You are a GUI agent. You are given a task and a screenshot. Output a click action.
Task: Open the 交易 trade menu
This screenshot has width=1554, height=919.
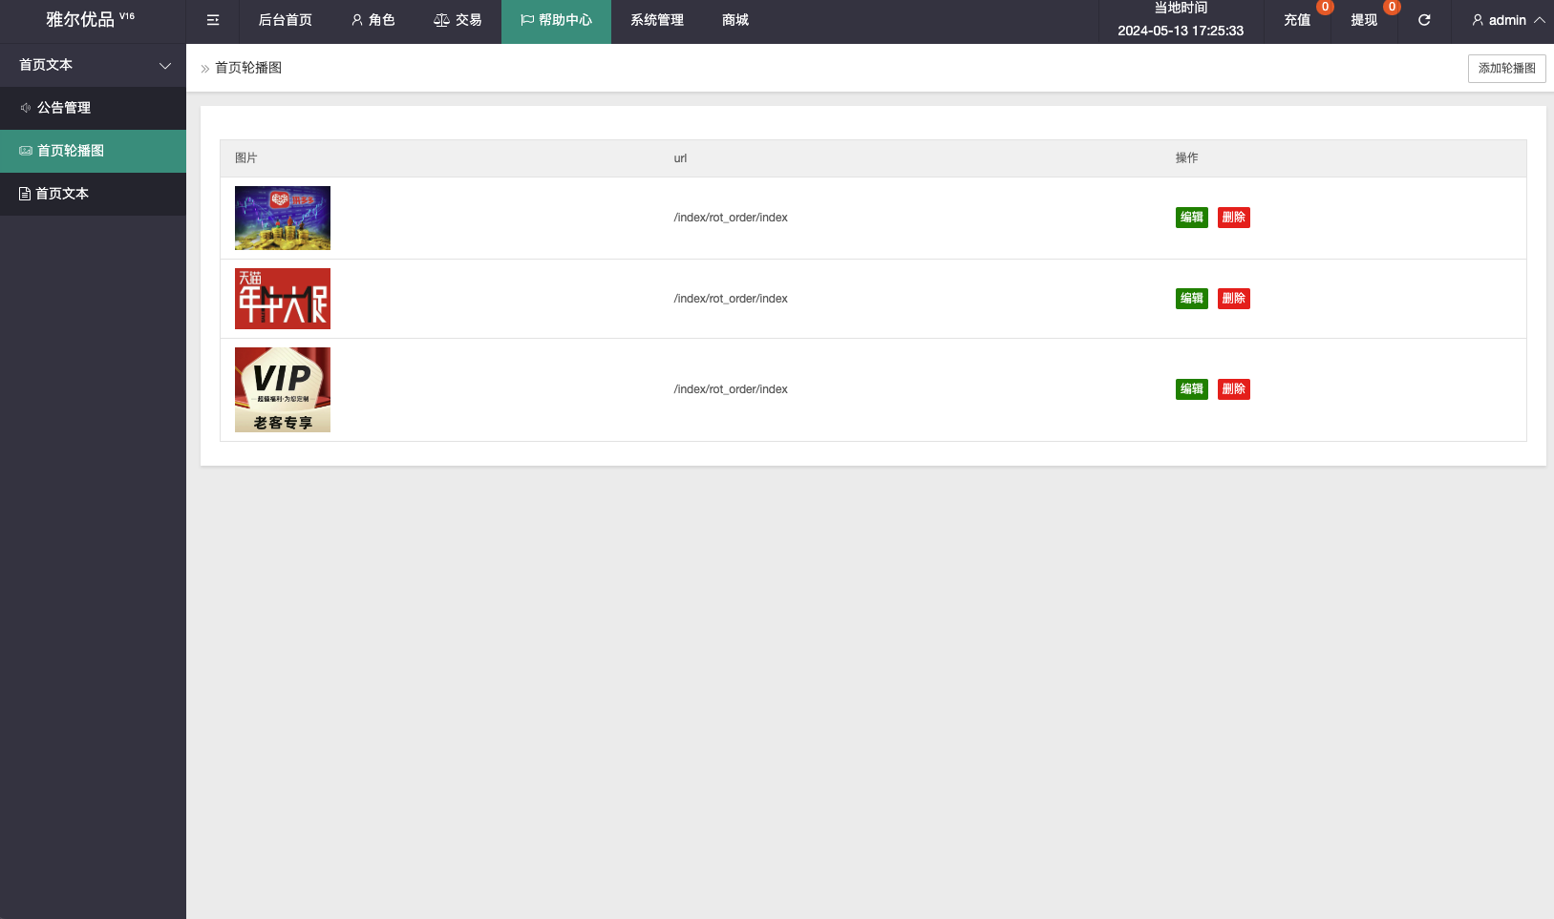[x=458, y=20]
